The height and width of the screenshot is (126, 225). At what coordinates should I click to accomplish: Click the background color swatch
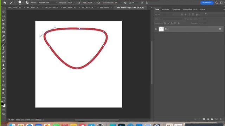[4, 106]
